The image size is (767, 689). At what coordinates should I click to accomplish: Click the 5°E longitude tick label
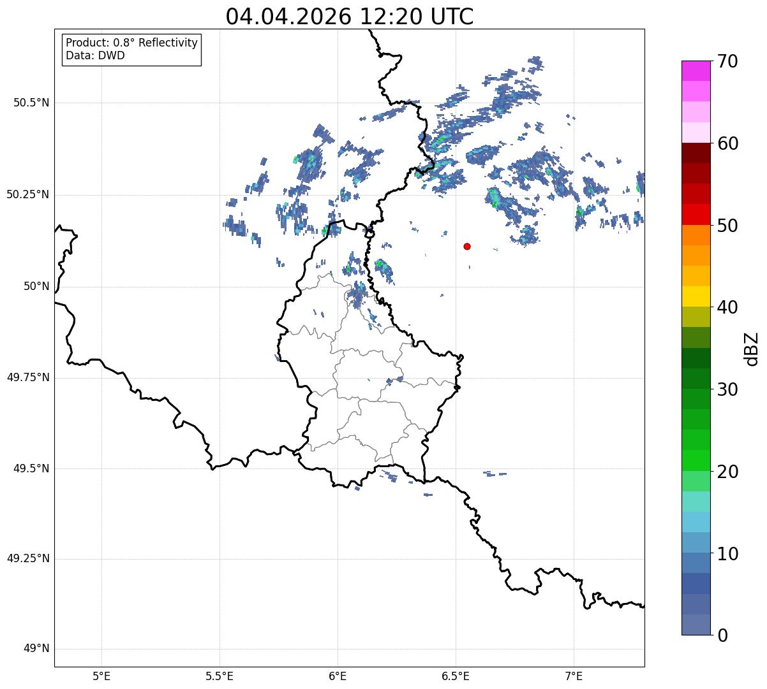click(x=101, y=676)
